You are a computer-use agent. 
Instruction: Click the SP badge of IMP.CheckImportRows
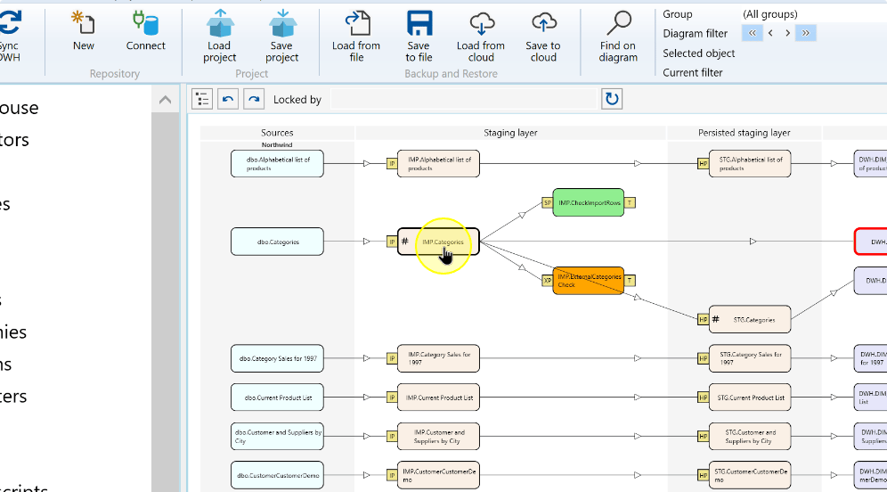pyautogui.click(x=547, y=202)
